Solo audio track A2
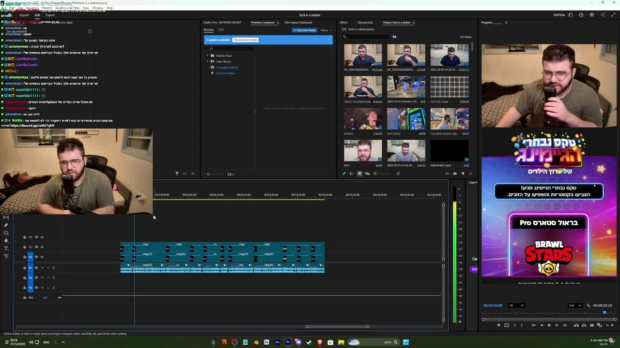 tap(47, 277)
